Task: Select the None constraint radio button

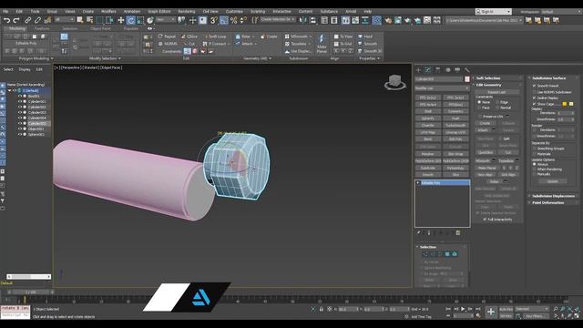Action: pyautogui.click(x=479, y=102)
